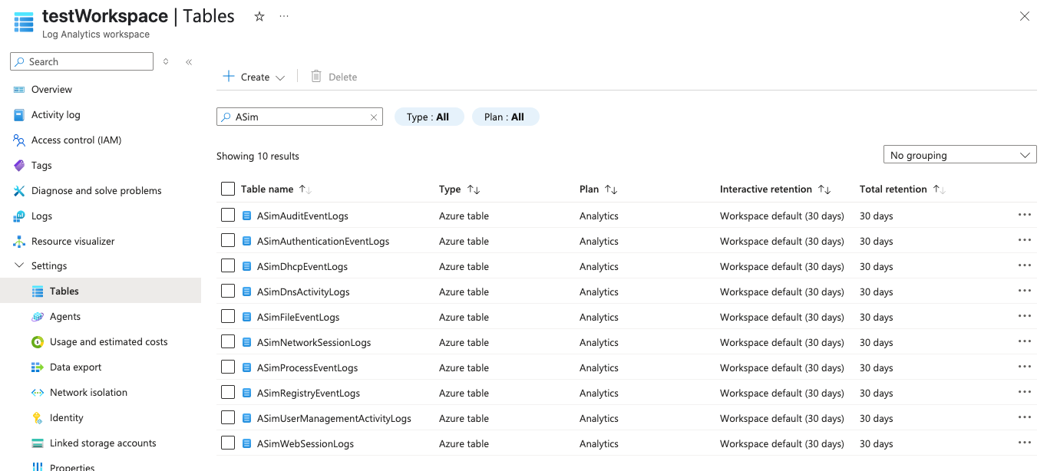Check the ASimRegistryEventLogs row checkbox
The width and height of the screenshot is (1047, 471).
(x=228, y=392)
